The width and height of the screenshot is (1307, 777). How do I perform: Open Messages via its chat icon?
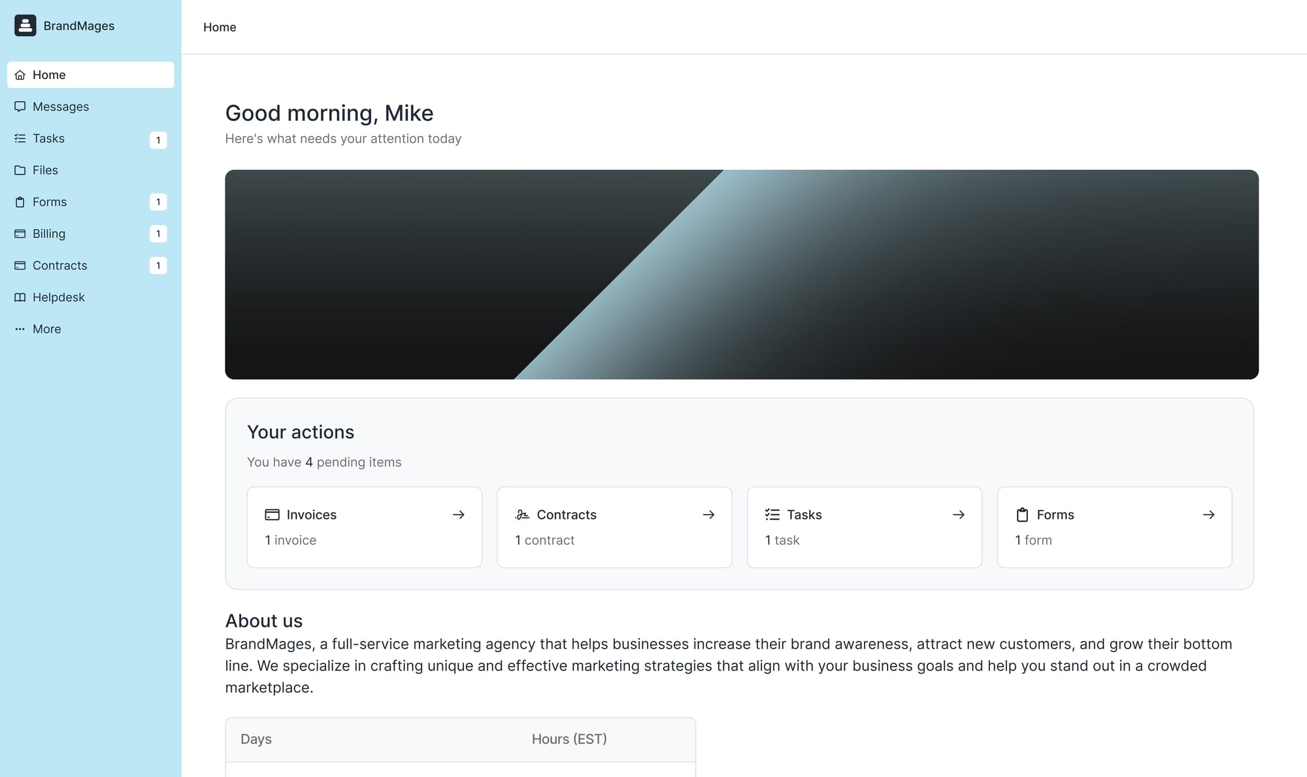point(20,107)
